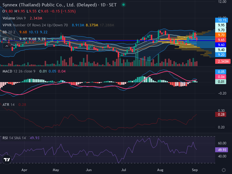Select the ATR 14 indicator label
This screenshot has height=174, width=232.
[8, 105]
